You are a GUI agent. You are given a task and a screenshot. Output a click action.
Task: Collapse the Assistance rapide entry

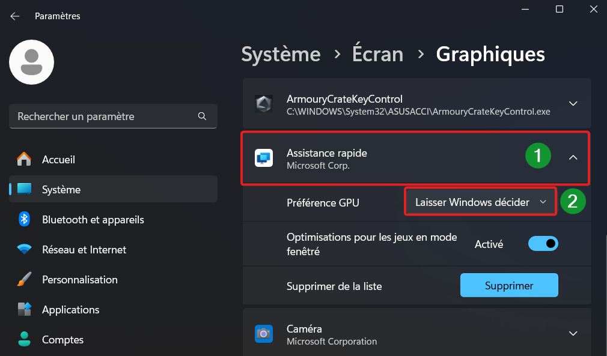[x=573, y=158]
